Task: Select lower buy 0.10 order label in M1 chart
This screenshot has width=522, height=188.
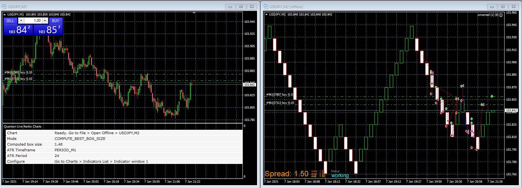Action: click(18, 79)
